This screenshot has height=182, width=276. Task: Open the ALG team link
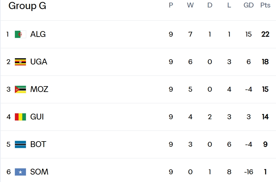38,34
